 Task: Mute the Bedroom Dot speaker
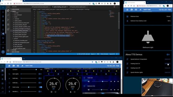pos(89,90)
